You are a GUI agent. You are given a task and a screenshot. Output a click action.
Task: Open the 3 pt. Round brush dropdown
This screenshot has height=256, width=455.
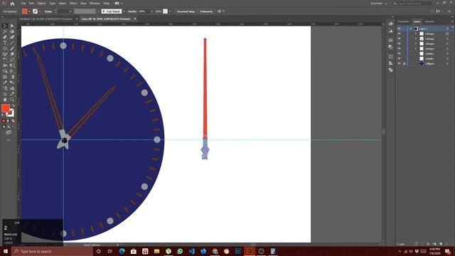124,11
